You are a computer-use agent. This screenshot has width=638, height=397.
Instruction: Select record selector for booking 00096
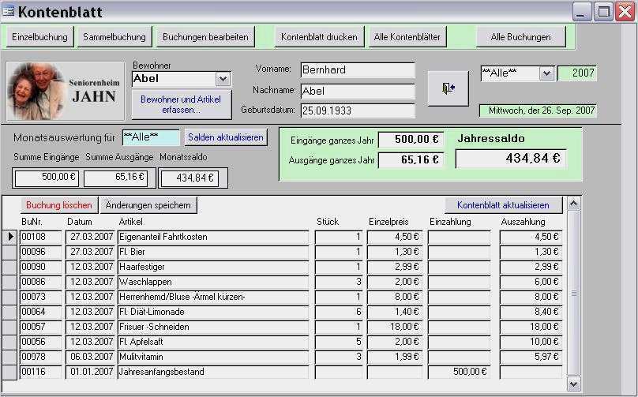point(9,252)
